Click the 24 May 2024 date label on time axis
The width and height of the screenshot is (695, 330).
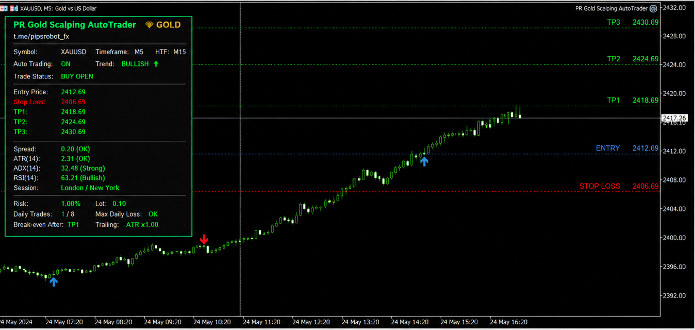click(16, 322)
